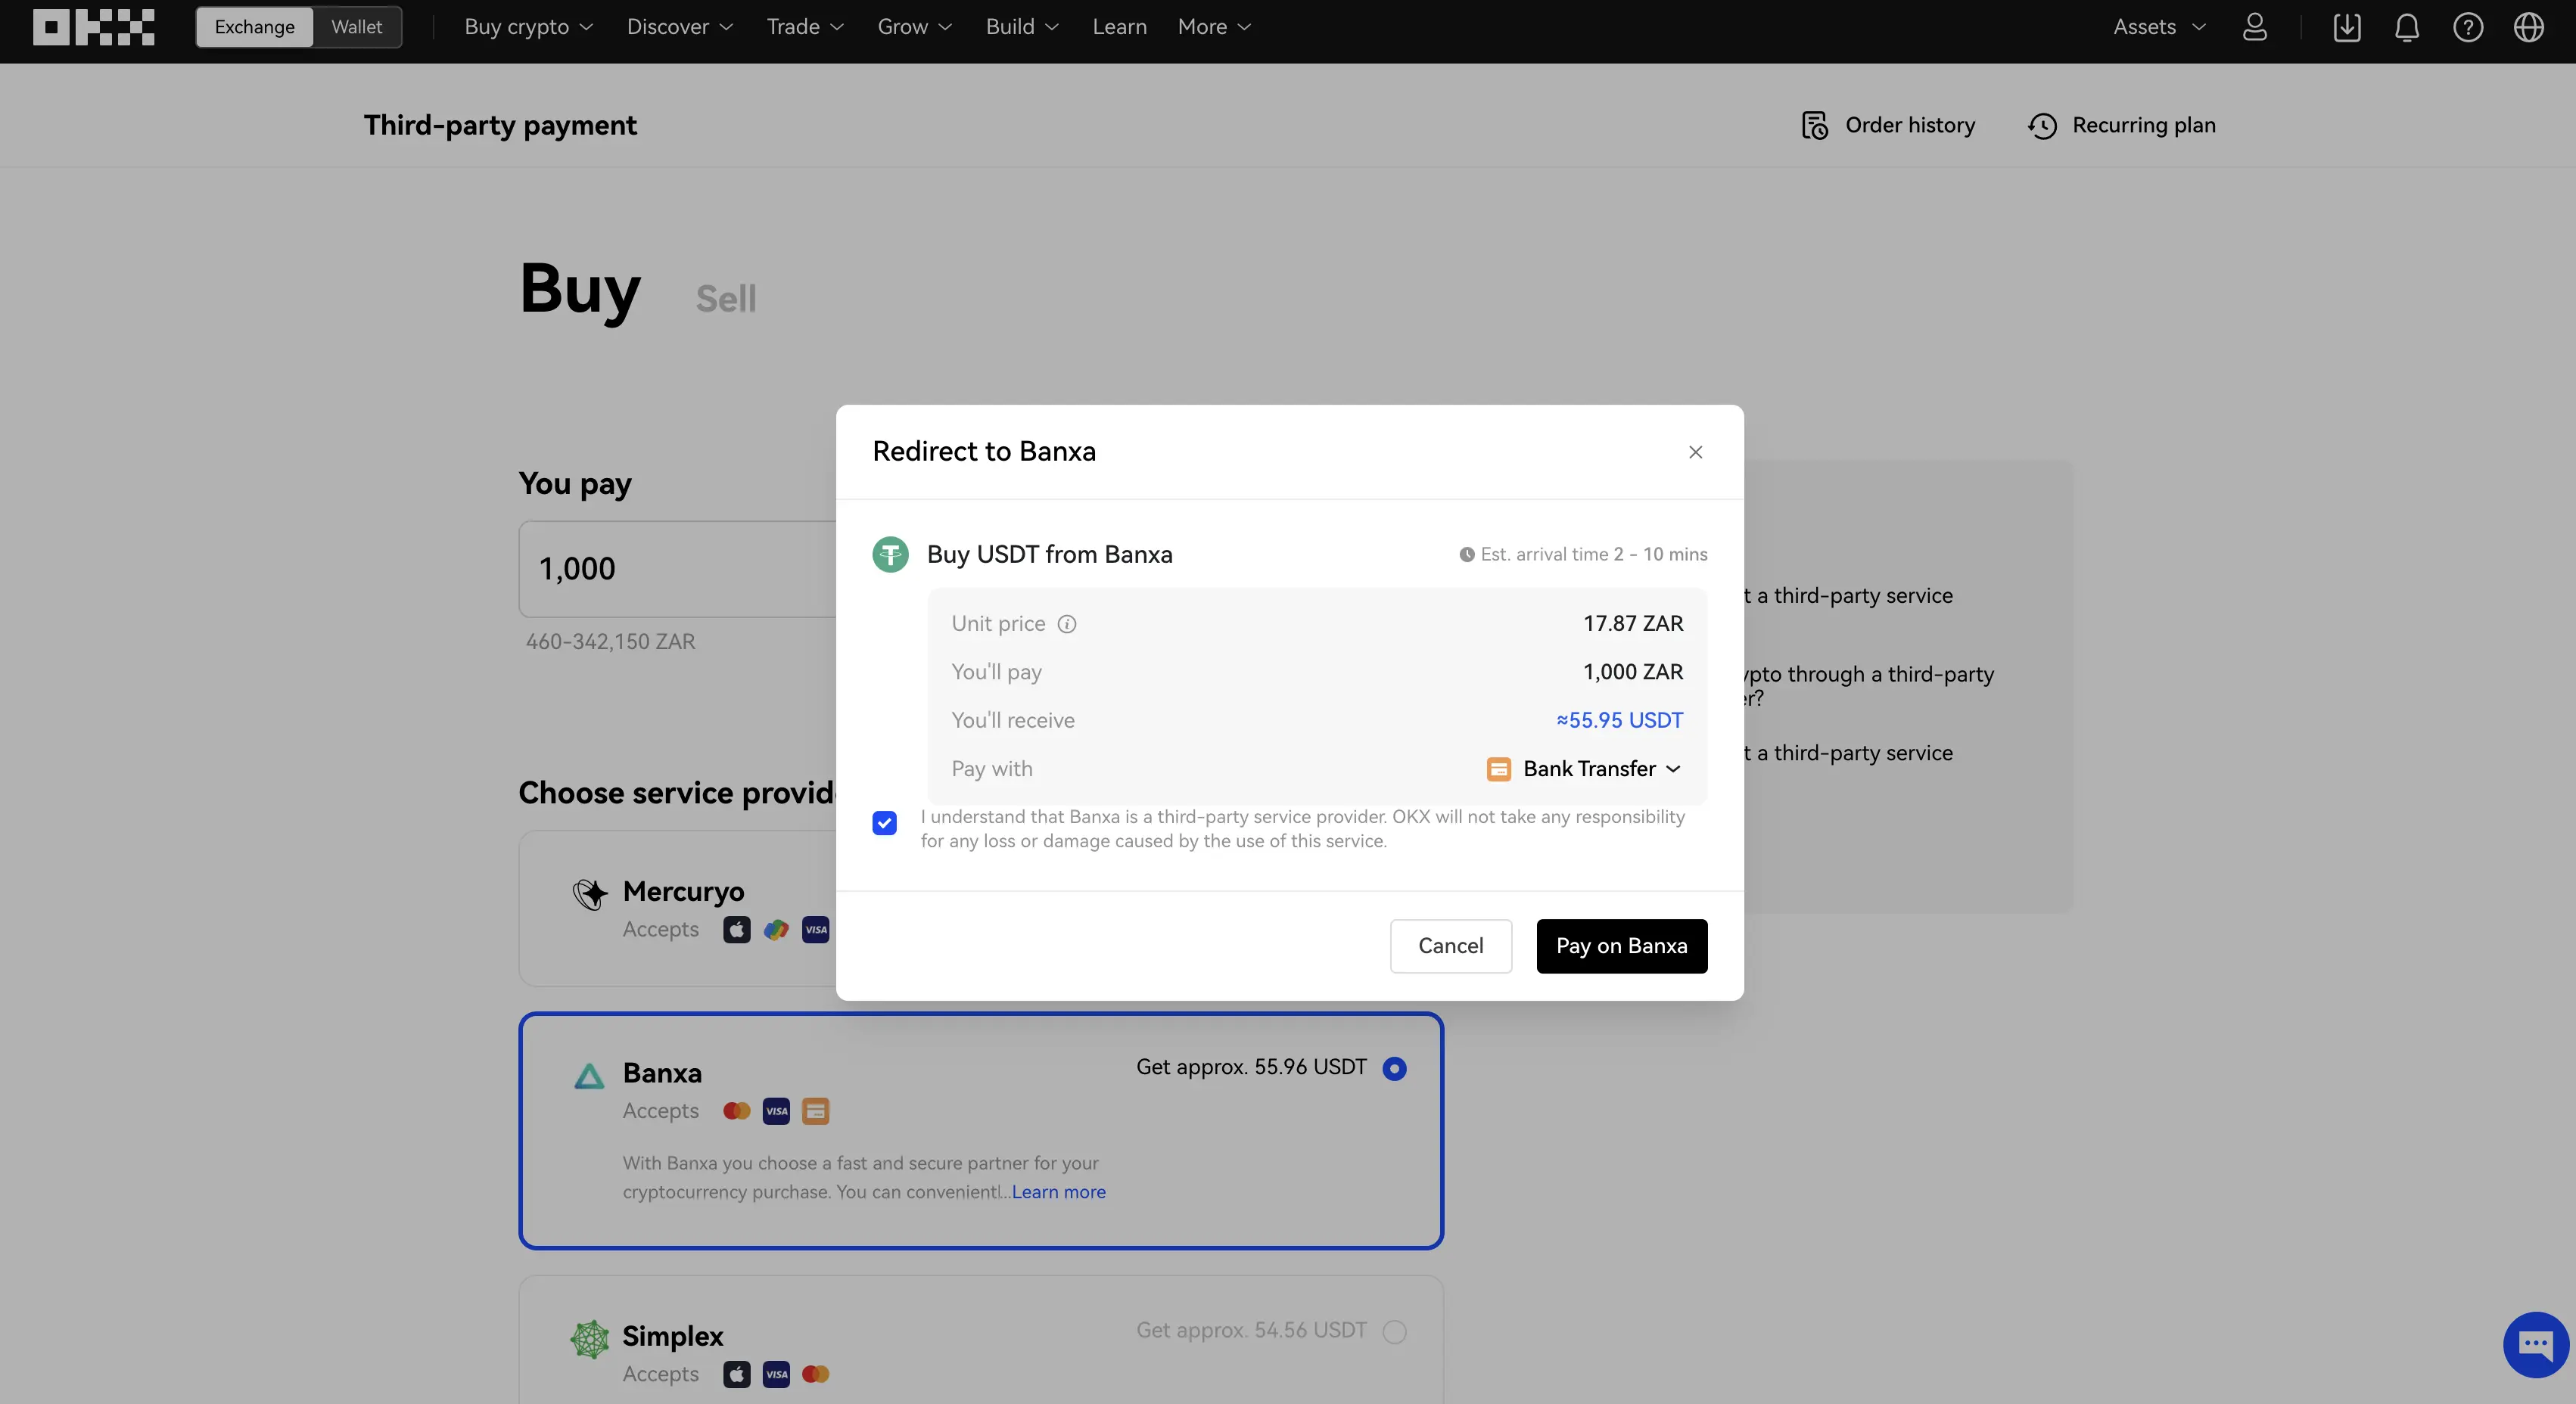
Task: Click the ≈55.95 USDT receive value
Action: 1619,720
